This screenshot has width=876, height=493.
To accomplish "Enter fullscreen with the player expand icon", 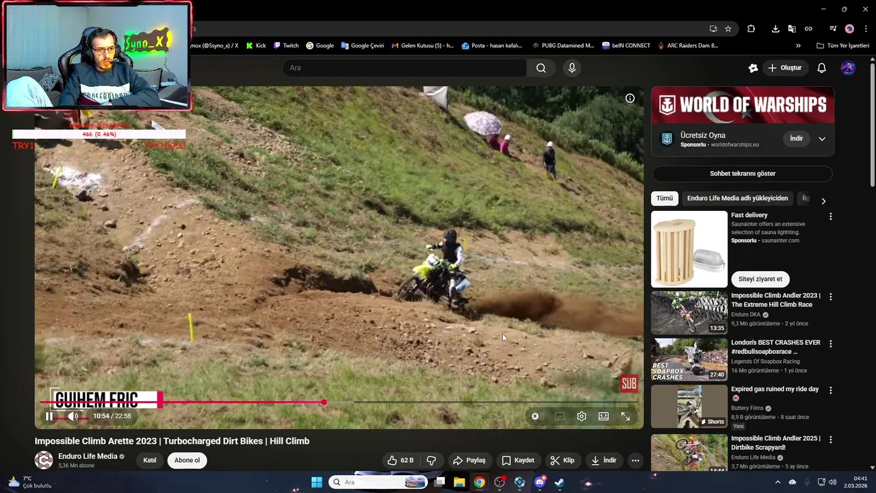I will click(626, 416).
